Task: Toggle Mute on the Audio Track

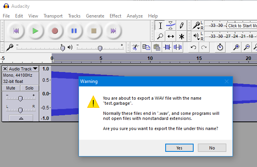Action: tap(11, 88)
